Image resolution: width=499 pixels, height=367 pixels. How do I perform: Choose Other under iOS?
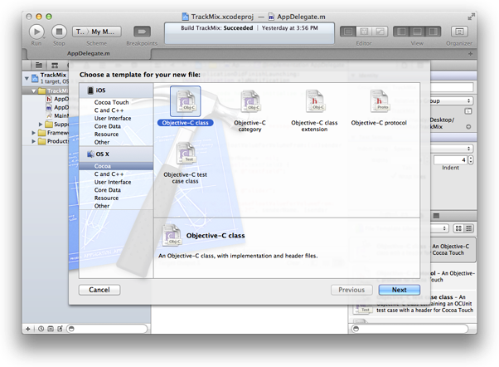[x=102, y=142]
